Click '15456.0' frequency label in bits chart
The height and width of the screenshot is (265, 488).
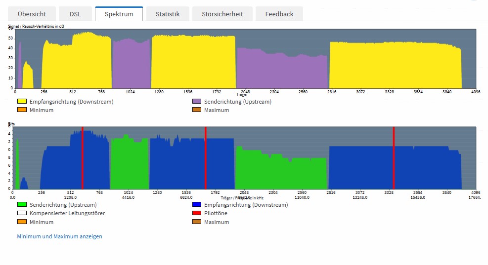coord(418,197)
